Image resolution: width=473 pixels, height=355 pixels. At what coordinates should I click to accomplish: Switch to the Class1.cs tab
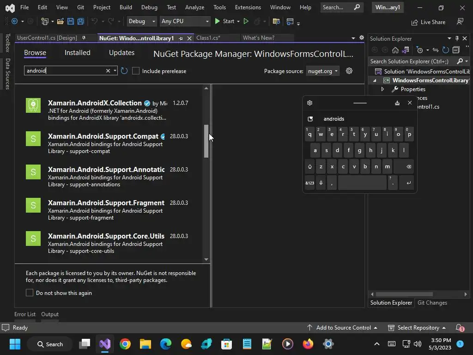pos(208,38)
